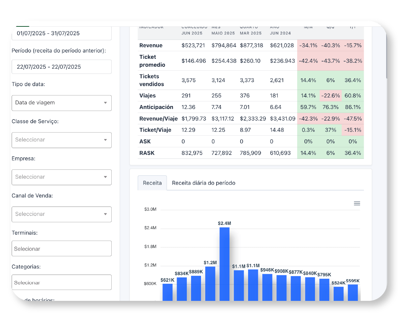
Task: Click the 22/07/2025 previous period field
Action: tap(62, 67)
